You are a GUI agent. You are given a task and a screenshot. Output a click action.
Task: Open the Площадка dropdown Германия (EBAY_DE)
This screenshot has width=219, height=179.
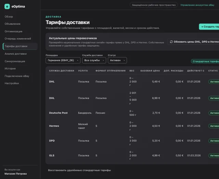click(x=63, y=60)
